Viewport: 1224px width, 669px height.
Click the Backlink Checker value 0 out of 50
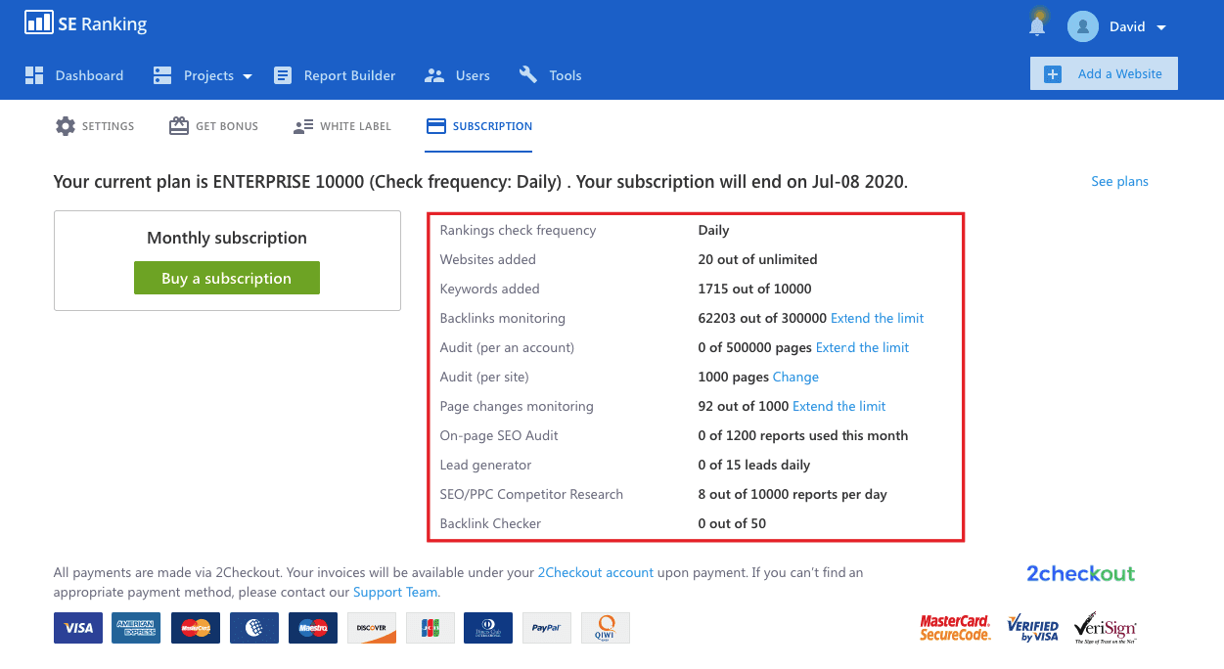[x=733, y=523]
